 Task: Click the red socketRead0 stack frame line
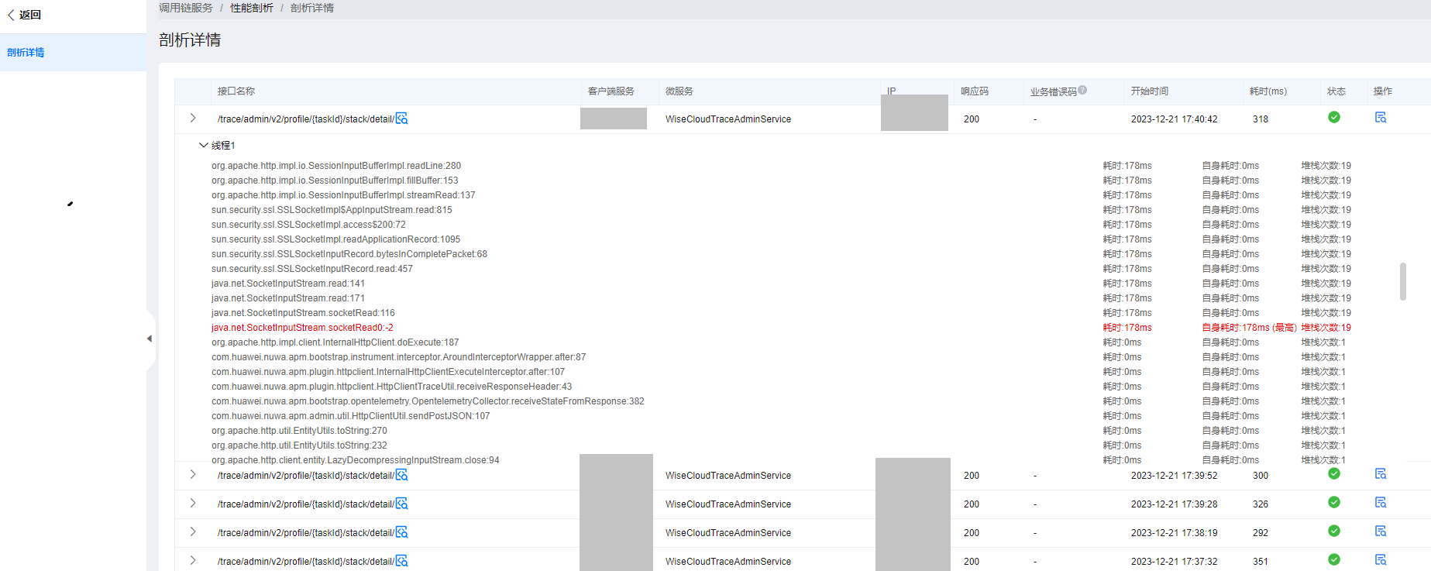(302, 328)
